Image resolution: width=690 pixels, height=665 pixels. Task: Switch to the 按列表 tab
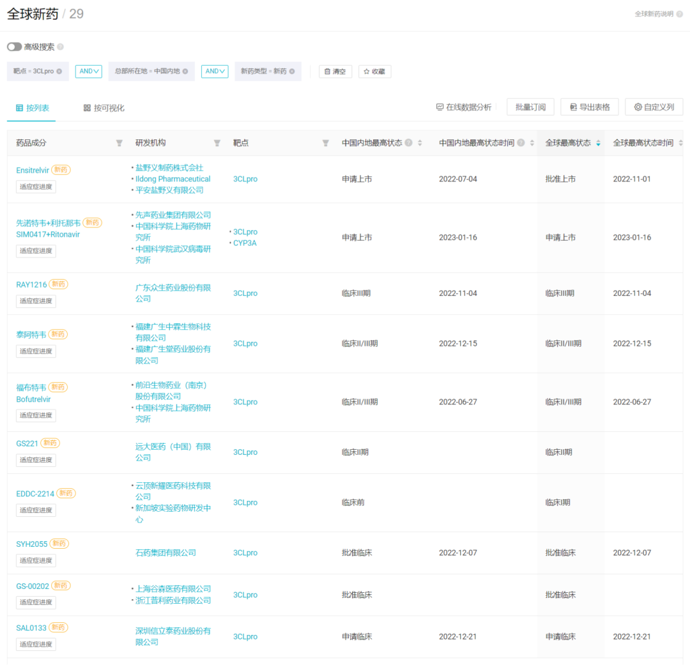click(32, 108)
